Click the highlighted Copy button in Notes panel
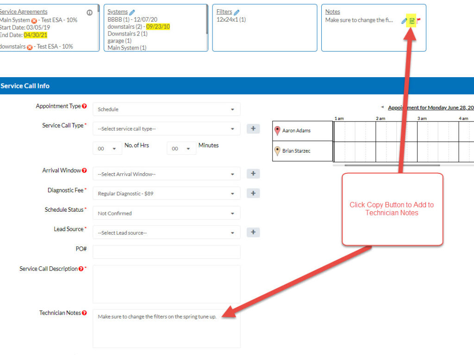The image size is (474, 355). coord(412,20)
